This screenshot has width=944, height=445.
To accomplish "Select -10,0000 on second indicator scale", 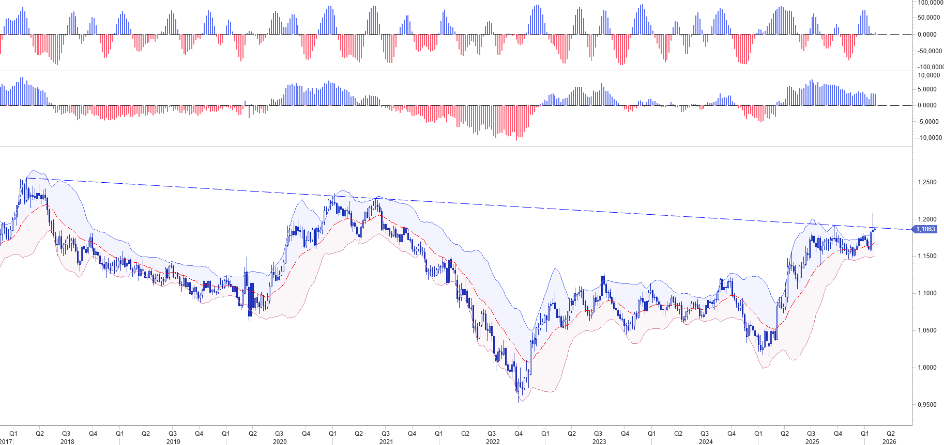I will (929, 138).
